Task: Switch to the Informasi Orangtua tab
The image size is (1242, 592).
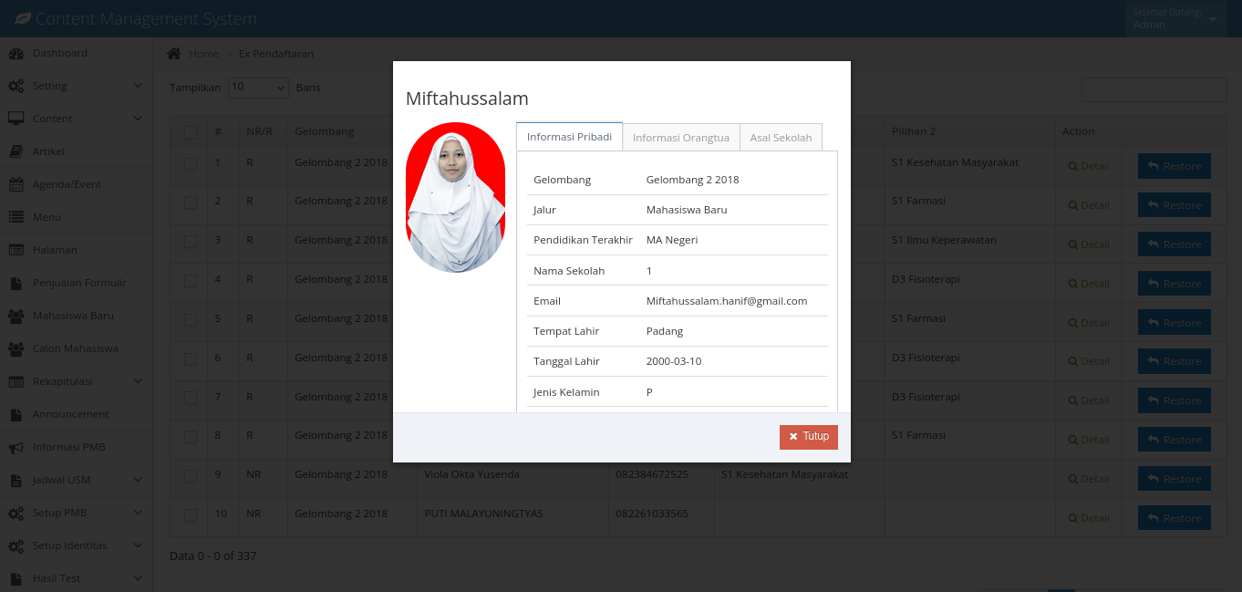Action: (x=681, y=137)
